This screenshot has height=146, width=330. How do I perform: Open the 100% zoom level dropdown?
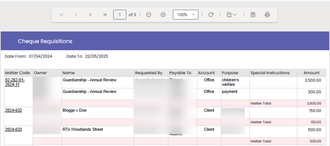[x=186, y=15]
